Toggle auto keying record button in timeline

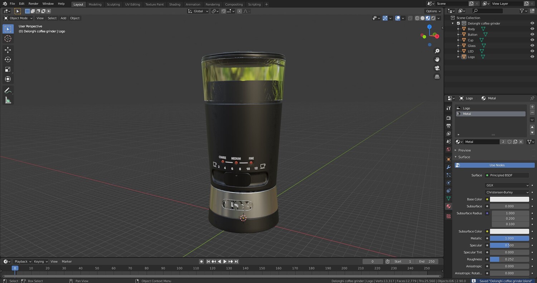click(x=202, y=262)
